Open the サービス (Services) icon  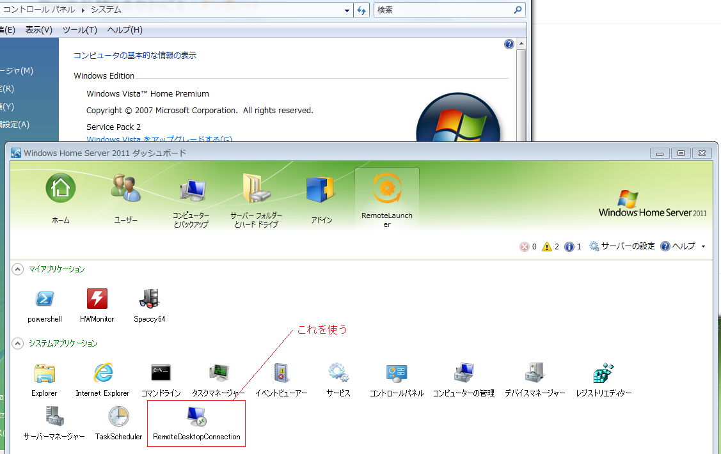click(338, 380)
